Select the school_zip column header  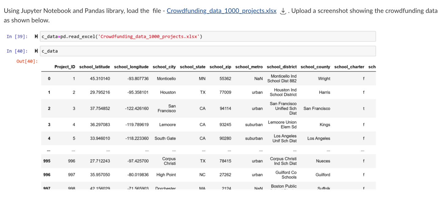pyautogui.click(x=220, y=67)
